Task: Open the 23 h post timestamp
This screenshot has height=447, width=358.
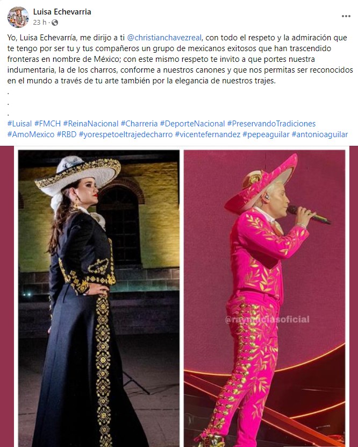Action: (x=40, y=22)
